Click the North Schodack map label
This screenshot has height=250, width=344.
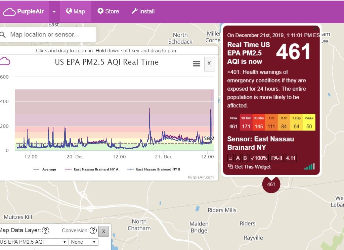(180, 38)
